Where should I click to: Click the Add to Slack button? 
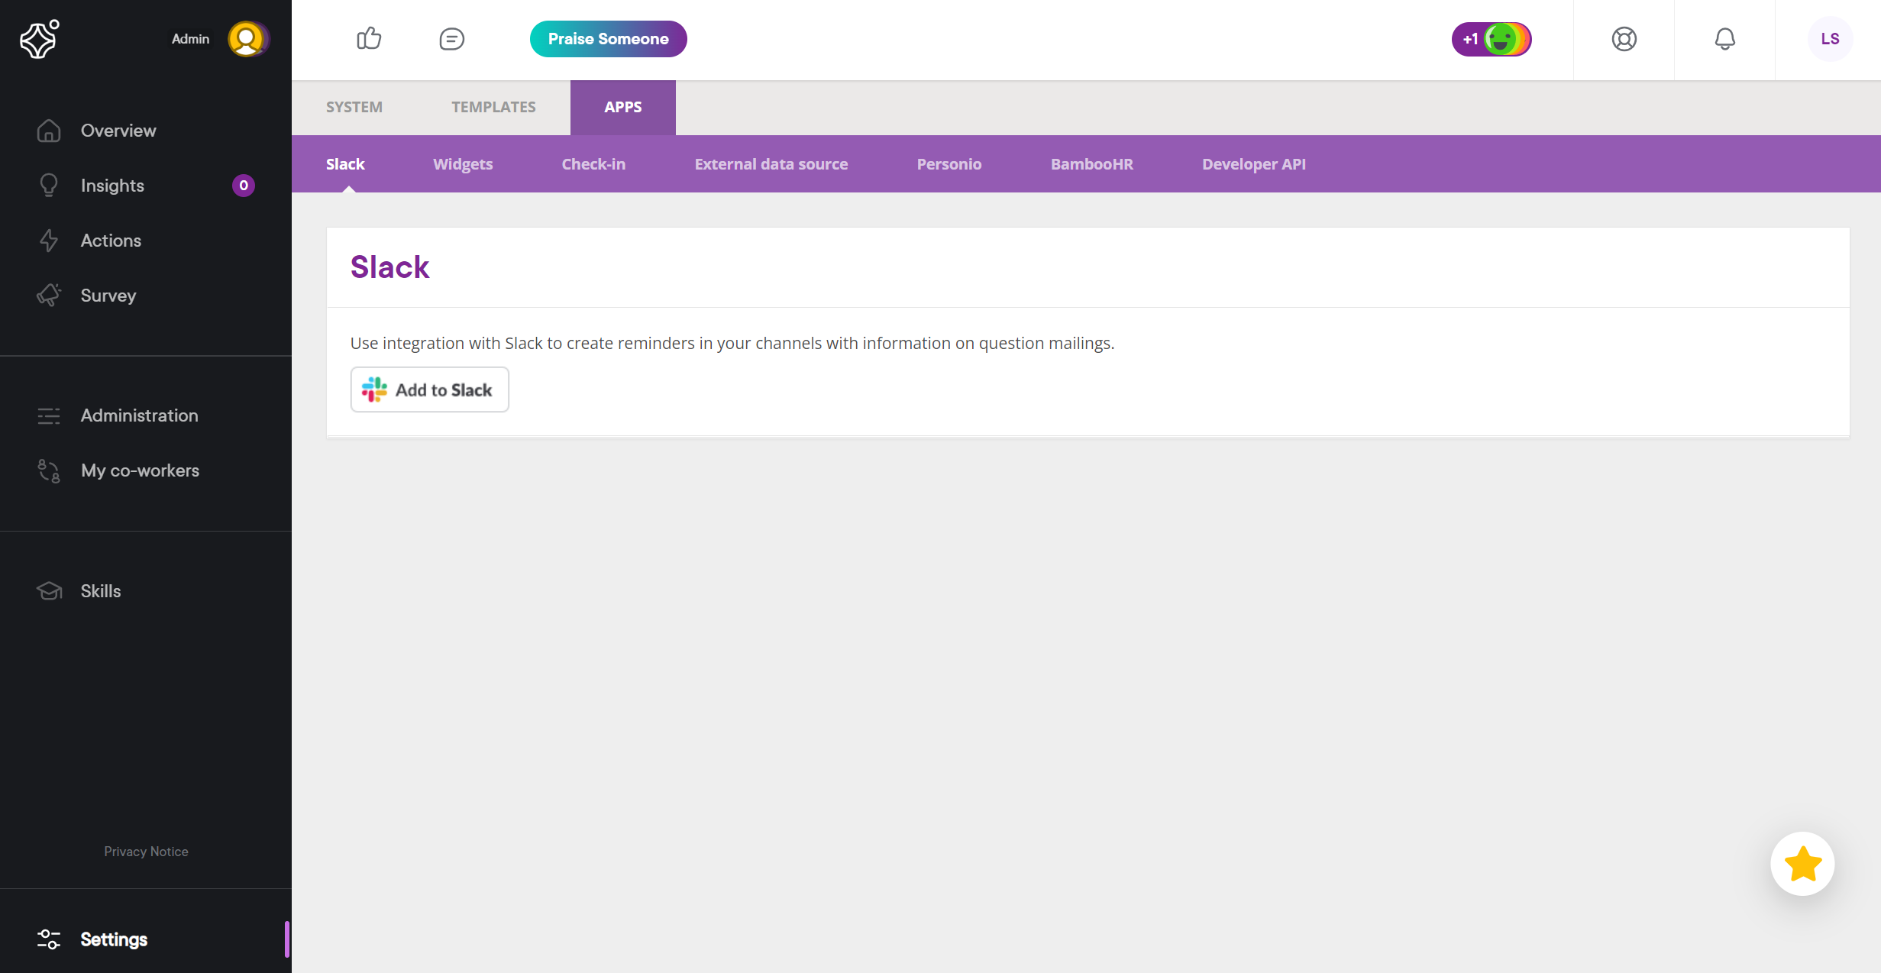point(430,390)
